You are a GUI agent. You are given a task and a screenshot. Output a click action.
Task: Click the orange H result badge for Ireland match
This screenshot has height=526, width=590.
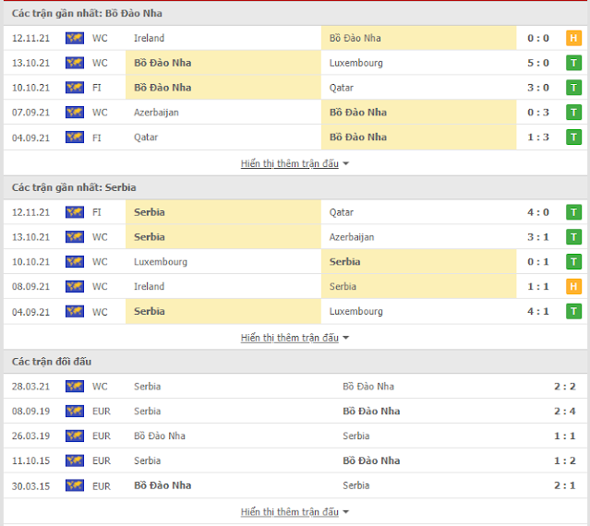point(573,38)
